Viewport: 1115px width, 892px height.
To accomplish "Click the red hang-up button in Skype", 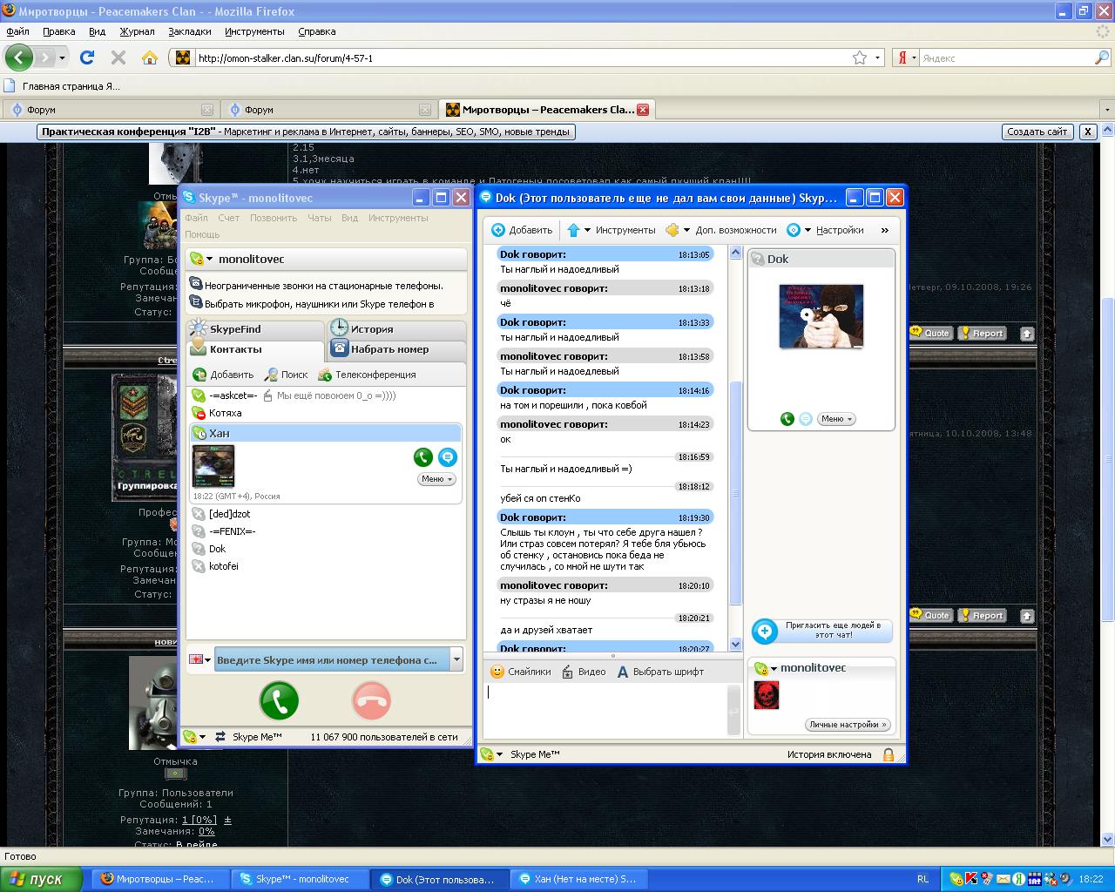I will (x=372, y=700).
